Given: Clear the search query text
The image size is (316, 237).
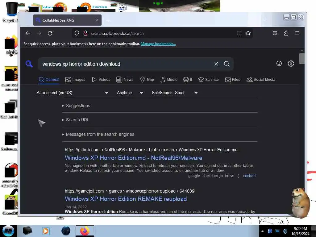Looking at the screenshot, I should [216, 64].
